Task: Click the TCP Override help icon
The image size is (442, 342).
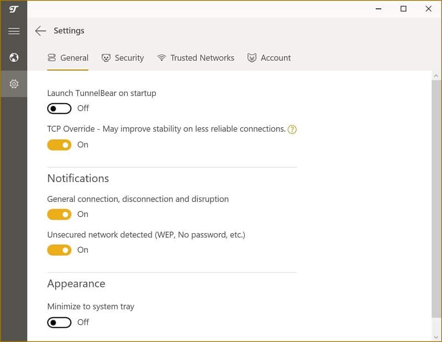Action: click(x=292, y=130)
